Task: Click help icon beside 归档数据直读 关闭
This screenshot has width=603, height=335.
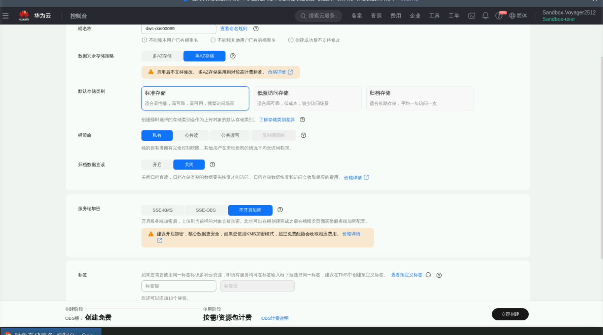Action: tap(212, 164)
